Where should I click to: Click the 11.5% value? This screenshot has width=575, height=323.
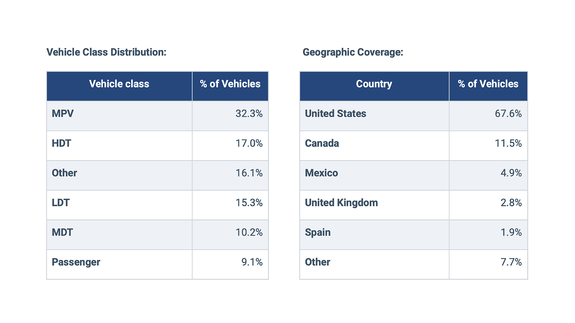point(508,143)
